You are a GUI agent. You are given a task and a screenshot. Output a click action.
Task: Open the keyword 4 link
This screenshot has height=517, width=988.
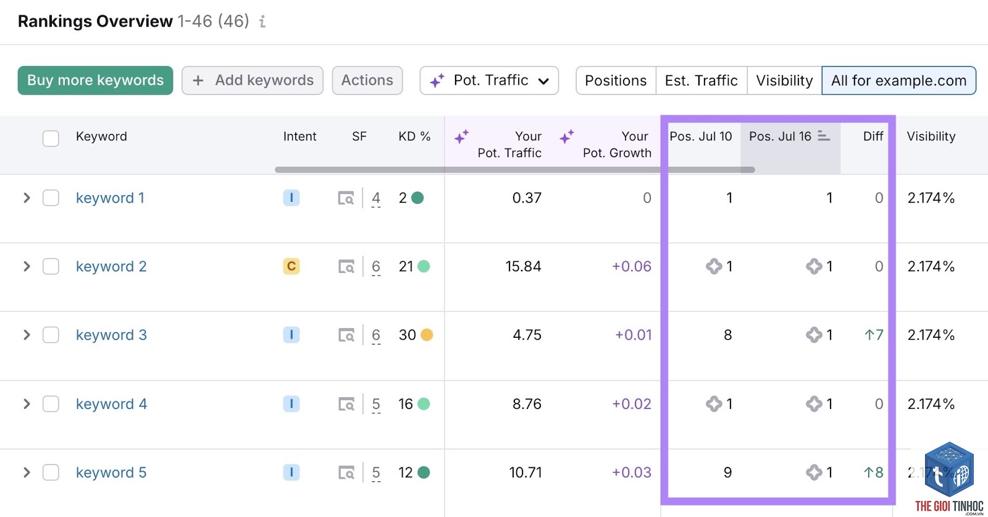[x=111, y=404]
